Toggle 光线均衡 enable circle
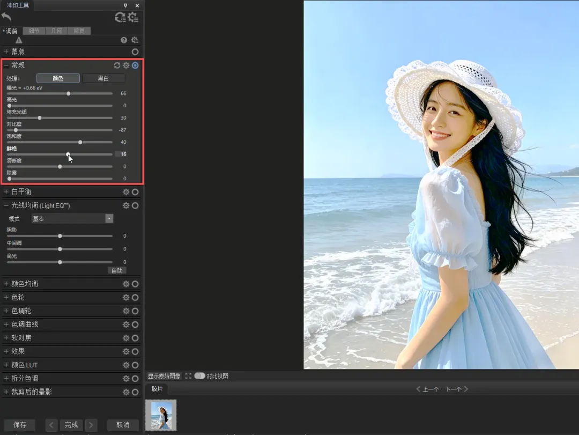This screenshot has height=435, width=579. (136, 205)
